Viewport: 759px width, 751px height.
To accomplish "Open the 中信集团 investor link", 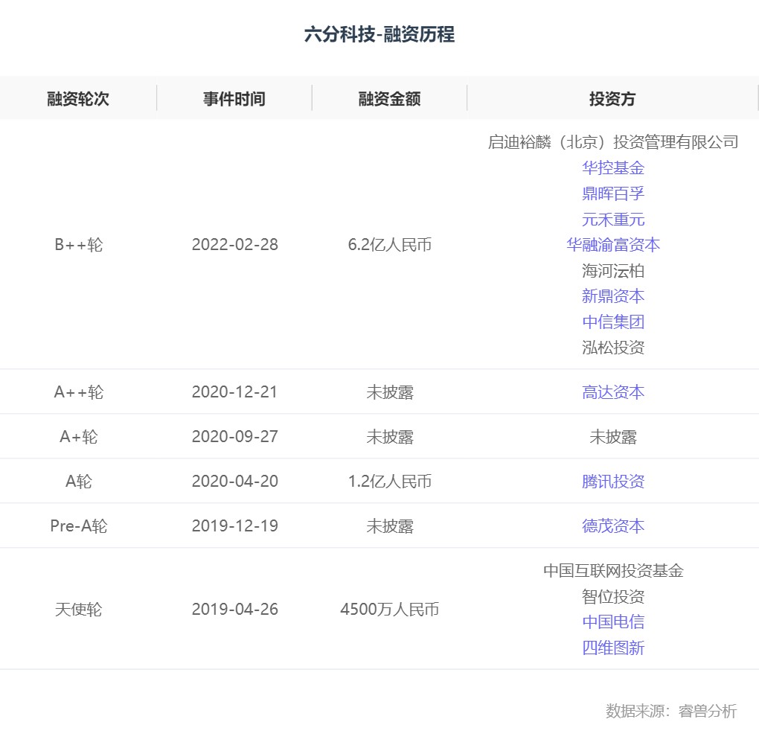I will point(613,322).
